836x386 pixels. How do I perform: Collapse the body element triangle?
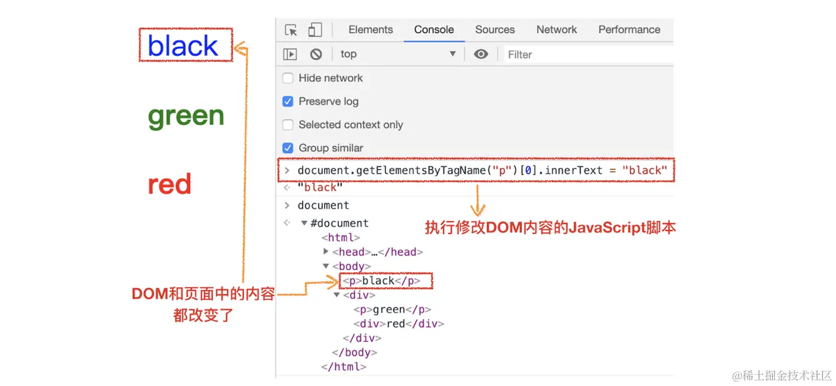coord(326,267)
